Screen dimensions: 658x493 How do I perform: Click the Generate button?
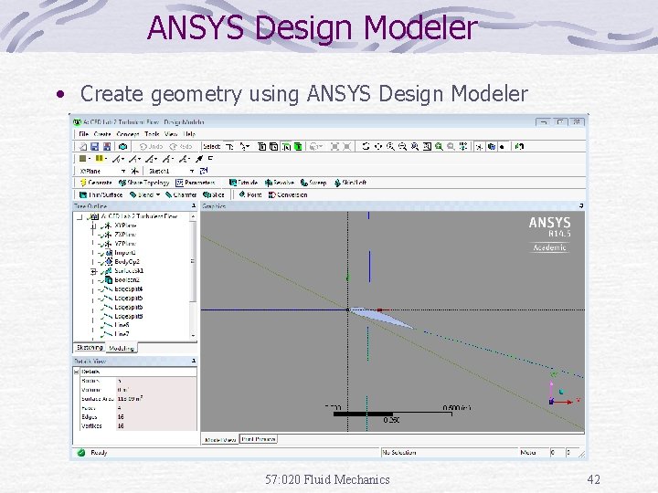coord(96,183)
